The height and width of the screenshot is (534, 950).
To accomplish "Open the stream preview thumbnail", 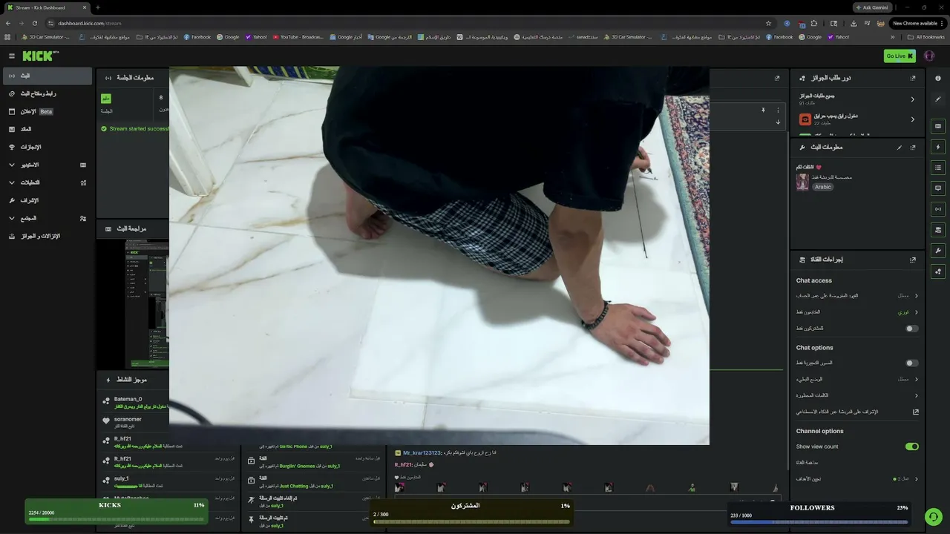I will pyautogui.click(x=148, y=303).
